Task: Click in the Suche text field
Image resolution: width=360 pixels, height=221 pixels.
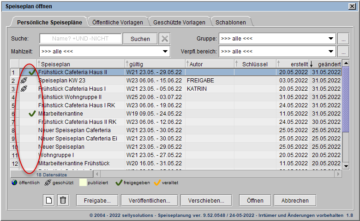Action: 80,39
